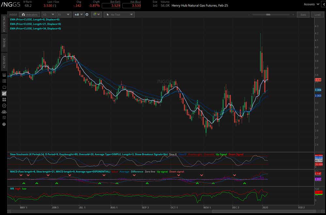Click the clock icon in the sidebar
This screenshot has width=326, height=215.
pos(4,105)
